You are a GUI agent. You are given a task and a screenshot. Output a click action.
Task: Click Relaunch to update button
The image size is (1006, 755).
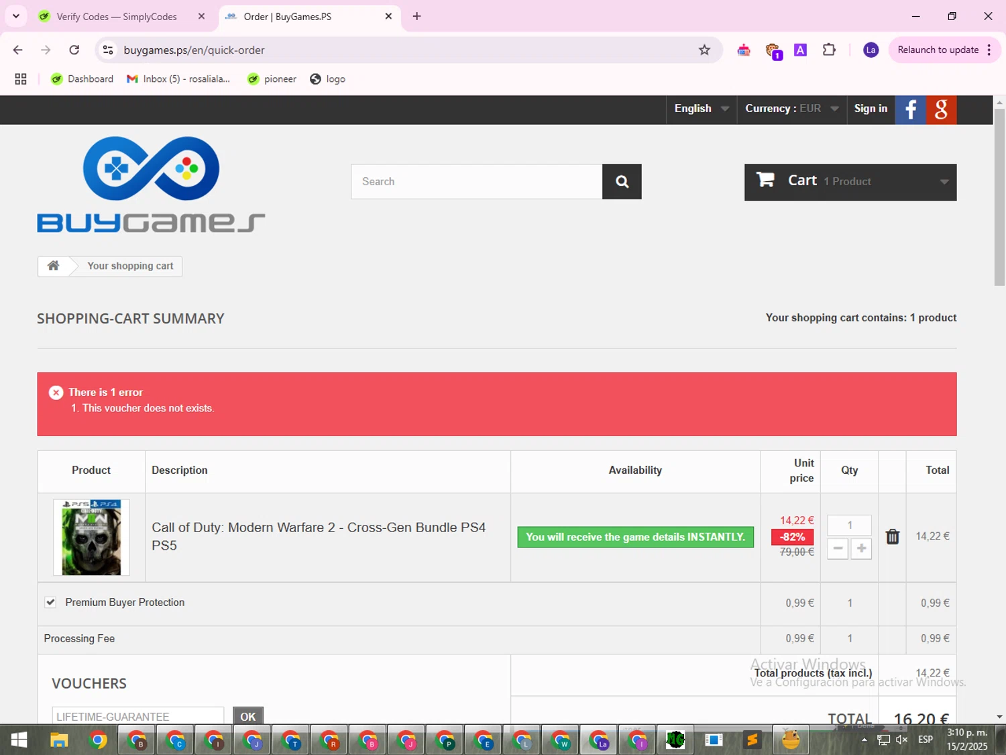938,50
